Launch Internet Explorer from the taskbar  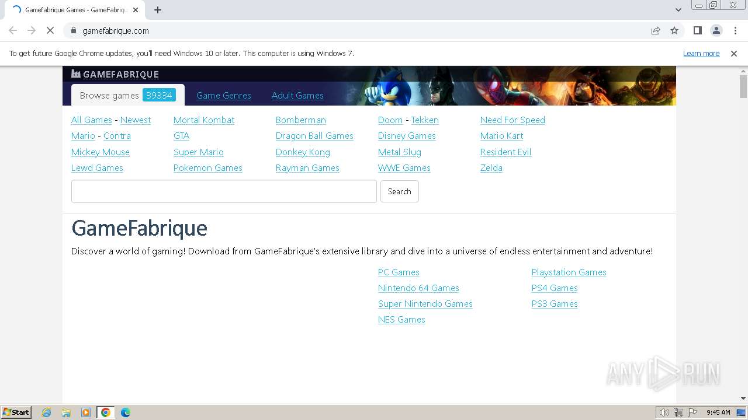[x=47, y=412]
